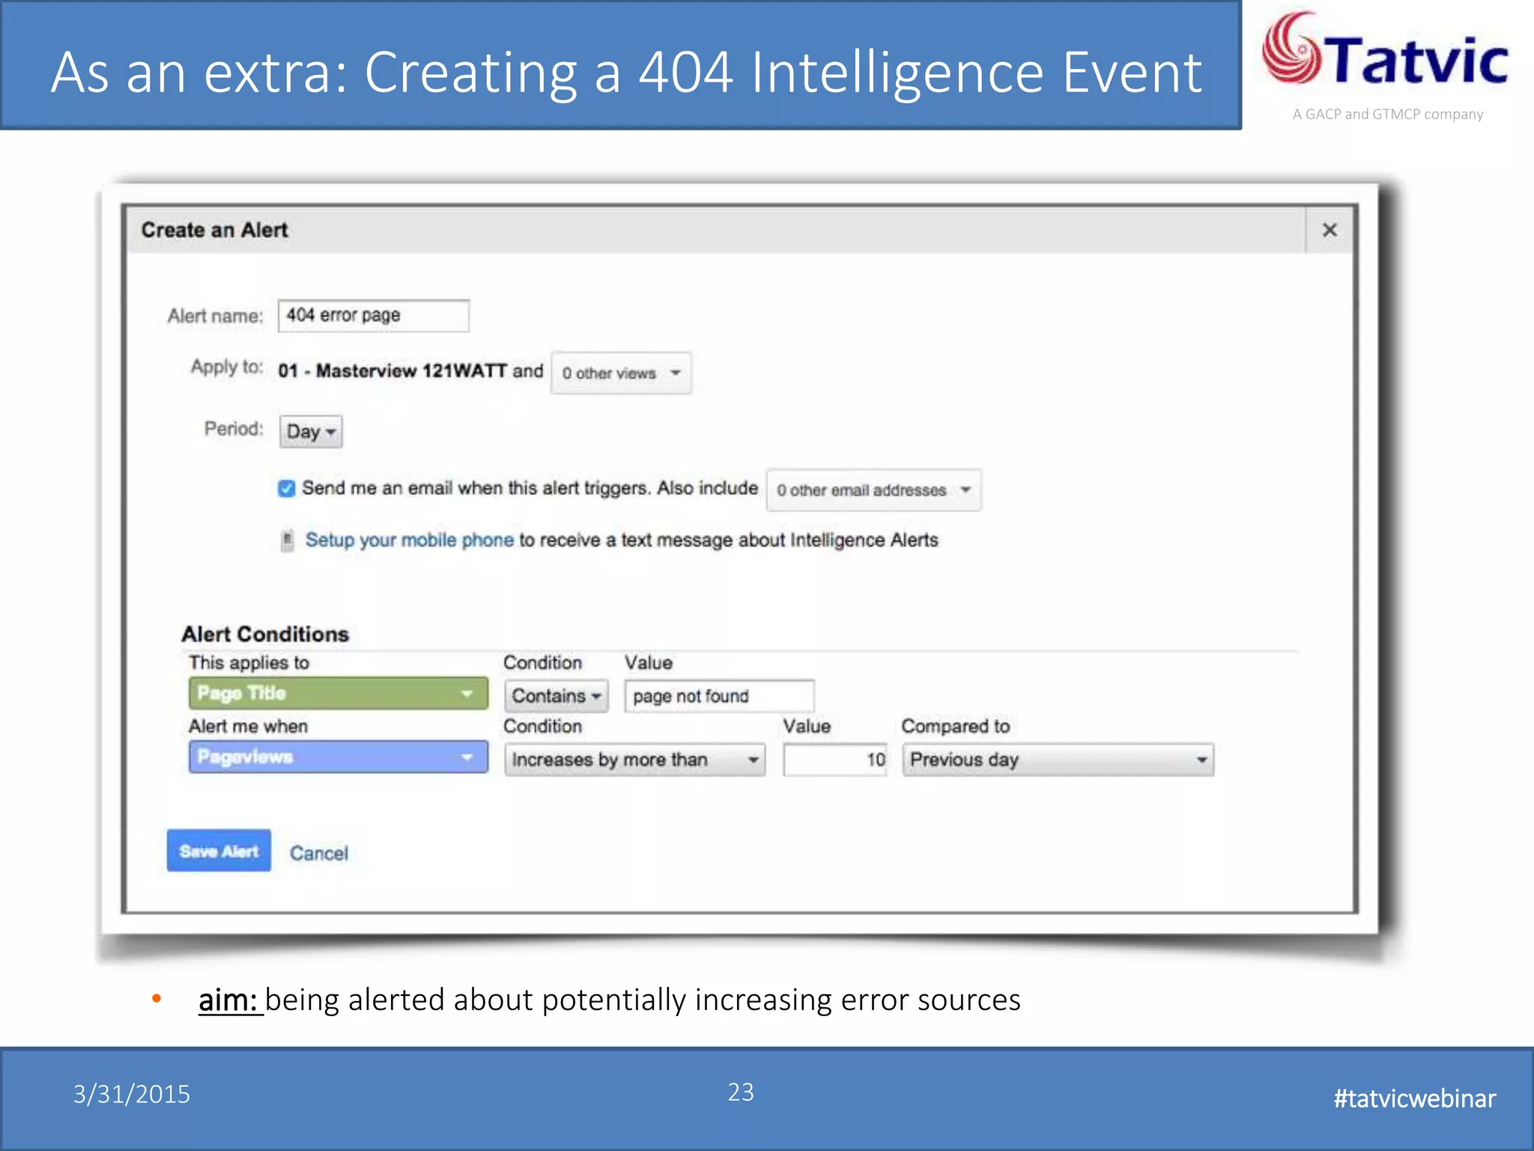Click the Create an Alert title text
The image size is (1534, 1151).
[x=214, y=230]
